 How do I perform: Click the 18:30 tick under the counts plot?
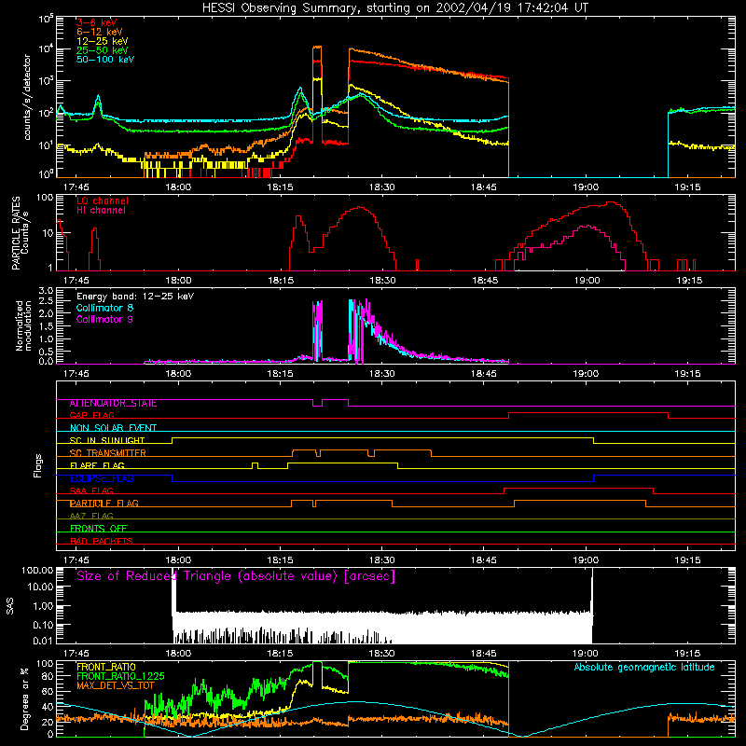point(382,187)
